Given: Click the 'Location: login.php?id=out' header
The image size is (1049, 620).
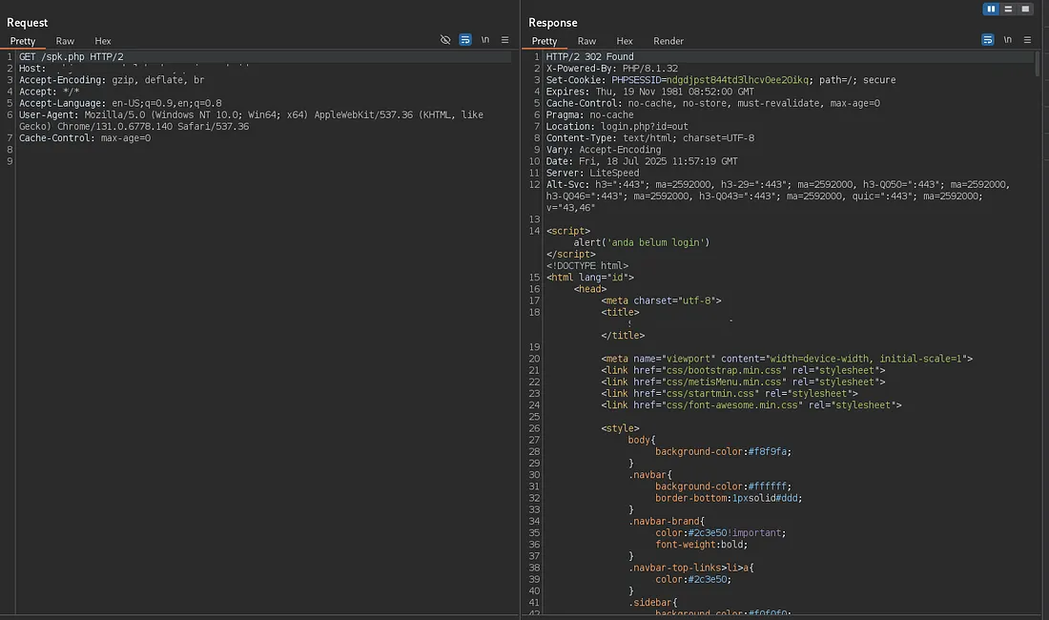Looking at the screenshot, I should click(x=617, y=127).
